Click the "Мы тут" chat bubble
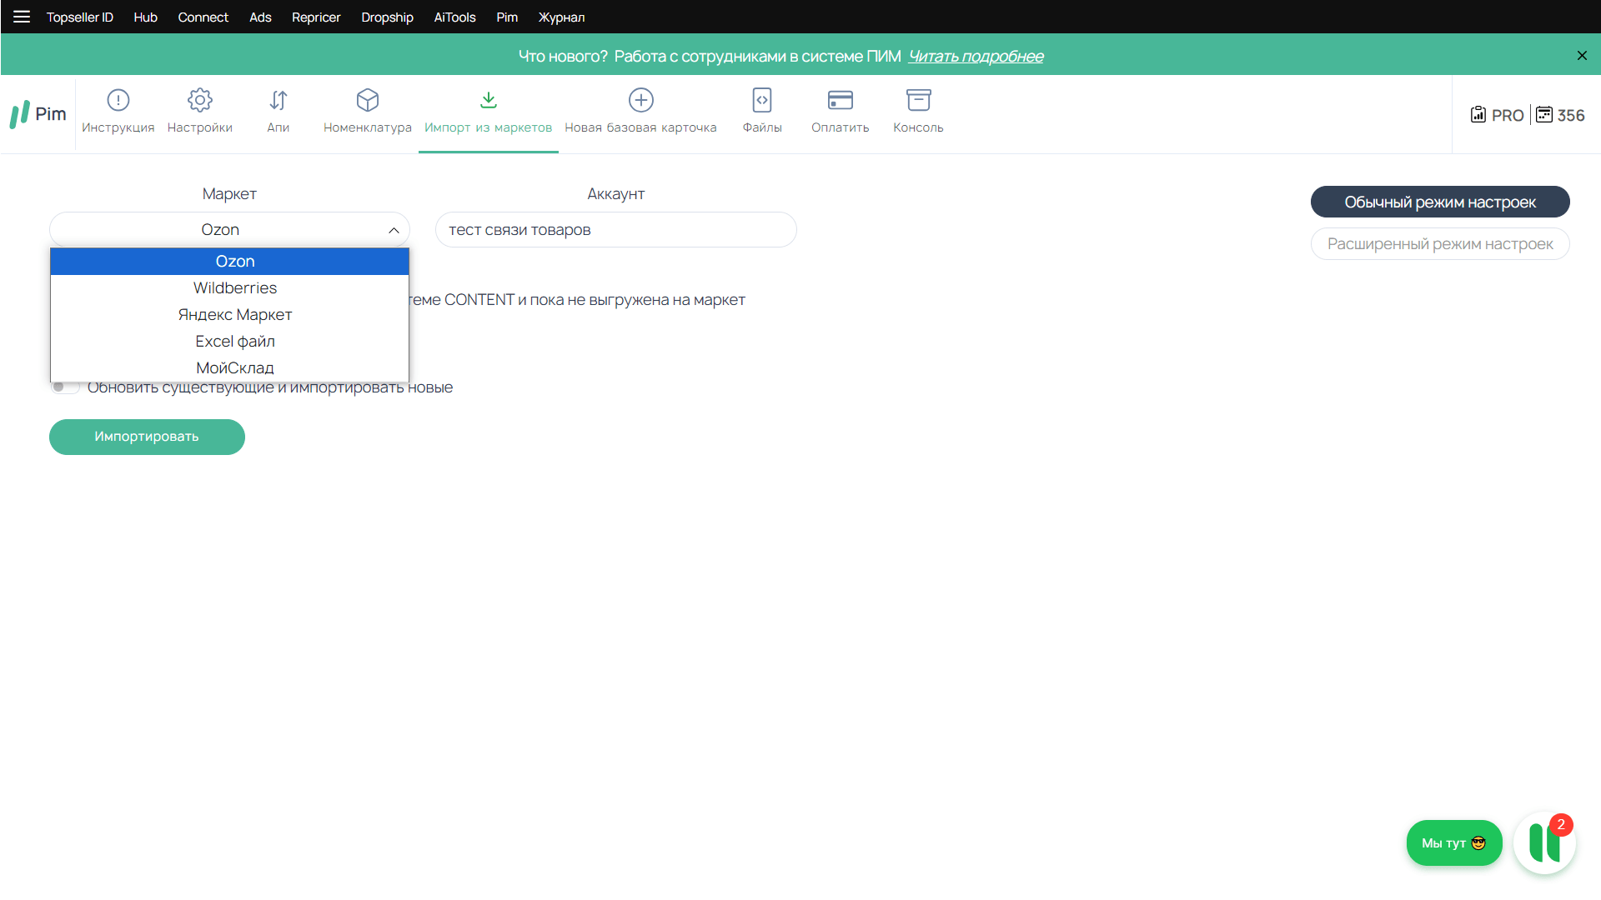This screenshot has width=1601, height=900. click(x=1454, y=842)
